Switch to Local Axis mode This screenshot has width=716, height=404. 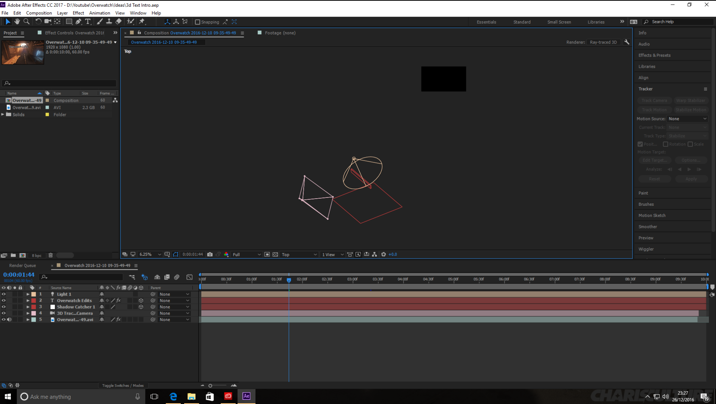pyautogui.click(x=167, y=22)
